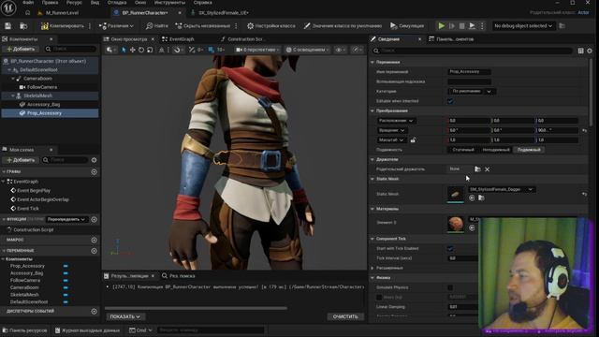Open the static mesh asset dropdown

pos(502,189)
